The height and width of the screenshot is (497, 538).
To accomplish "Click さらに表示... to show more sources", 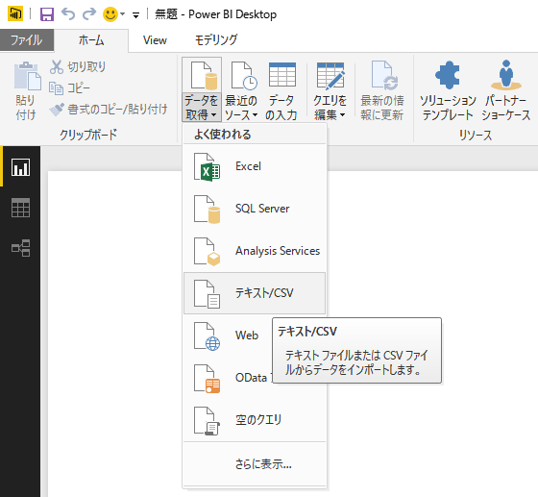I will (x=255, y=464).
